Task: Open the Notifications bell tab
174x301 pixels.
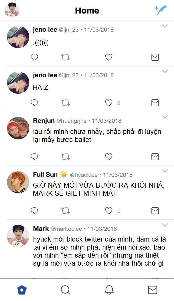Action: tap(109, 290)
